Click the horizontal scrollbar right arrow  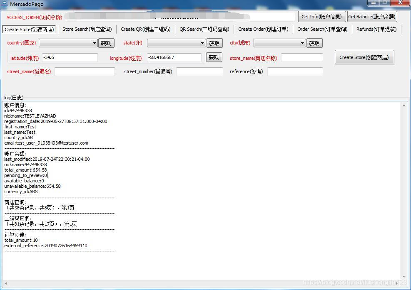click(397, 283)
